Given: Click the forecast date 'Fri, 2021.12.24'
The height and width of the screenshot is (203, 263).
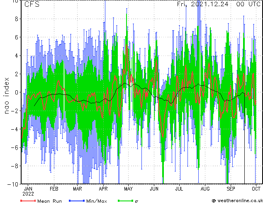Looking at the screenshot, I should (x=203, y=4).
